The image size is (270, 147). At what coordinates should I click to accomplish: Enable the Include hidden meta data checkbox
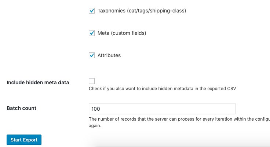pyautogui.click(x=92, y=81)
